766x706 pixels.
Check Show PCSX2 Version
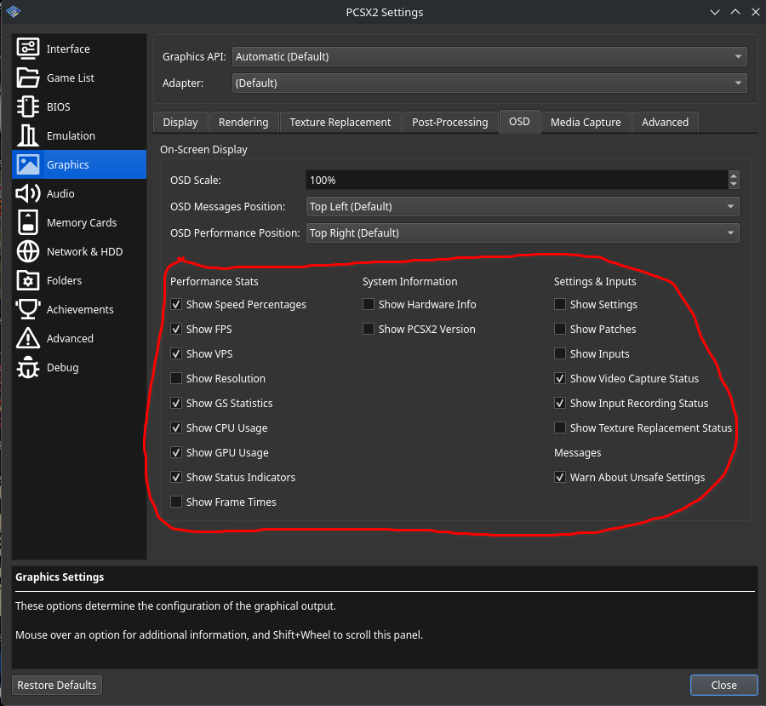[x=369, y=329]
